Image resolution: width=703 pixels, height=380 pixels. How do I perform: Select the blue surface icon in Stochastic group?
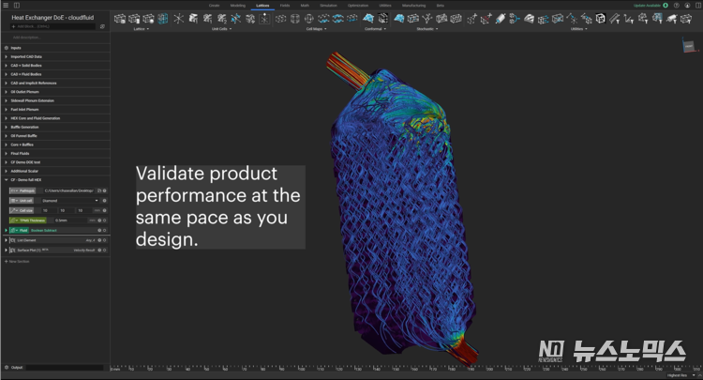[398, 19]
